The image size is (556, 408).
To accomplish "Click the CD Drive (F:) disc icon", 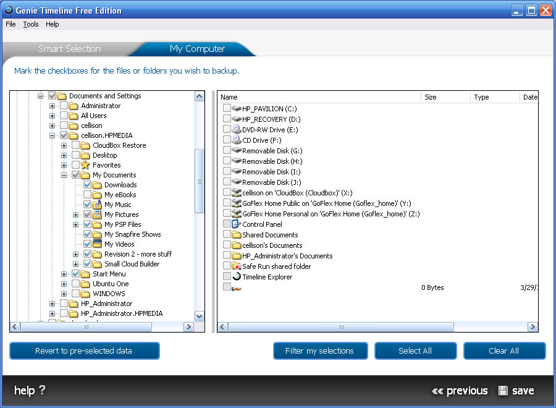I will coord(237,140).
